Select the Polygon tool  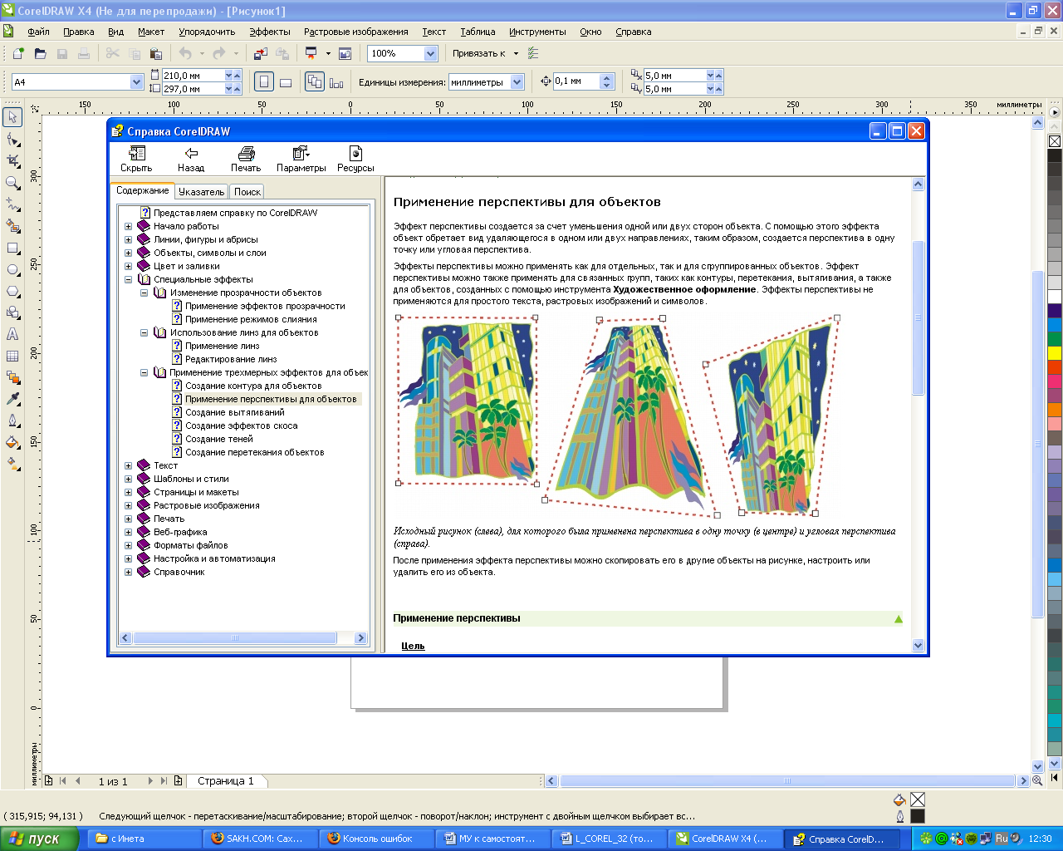tap(12, 291)
